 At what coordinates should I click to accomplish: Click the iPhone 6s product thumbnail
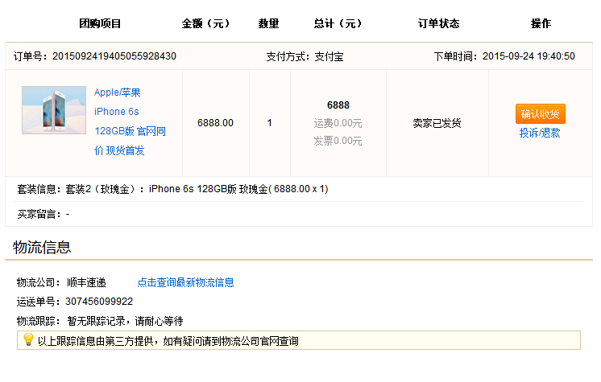pyautogui.click(x=54, y=110)
